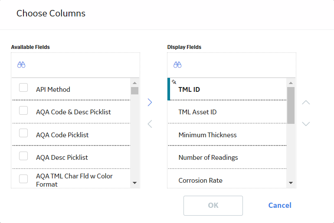The image size is (334, 223).
Task: Toggle AQA TML Char Fld w Color Format checkbox
Action: click(x=23, y=179)
